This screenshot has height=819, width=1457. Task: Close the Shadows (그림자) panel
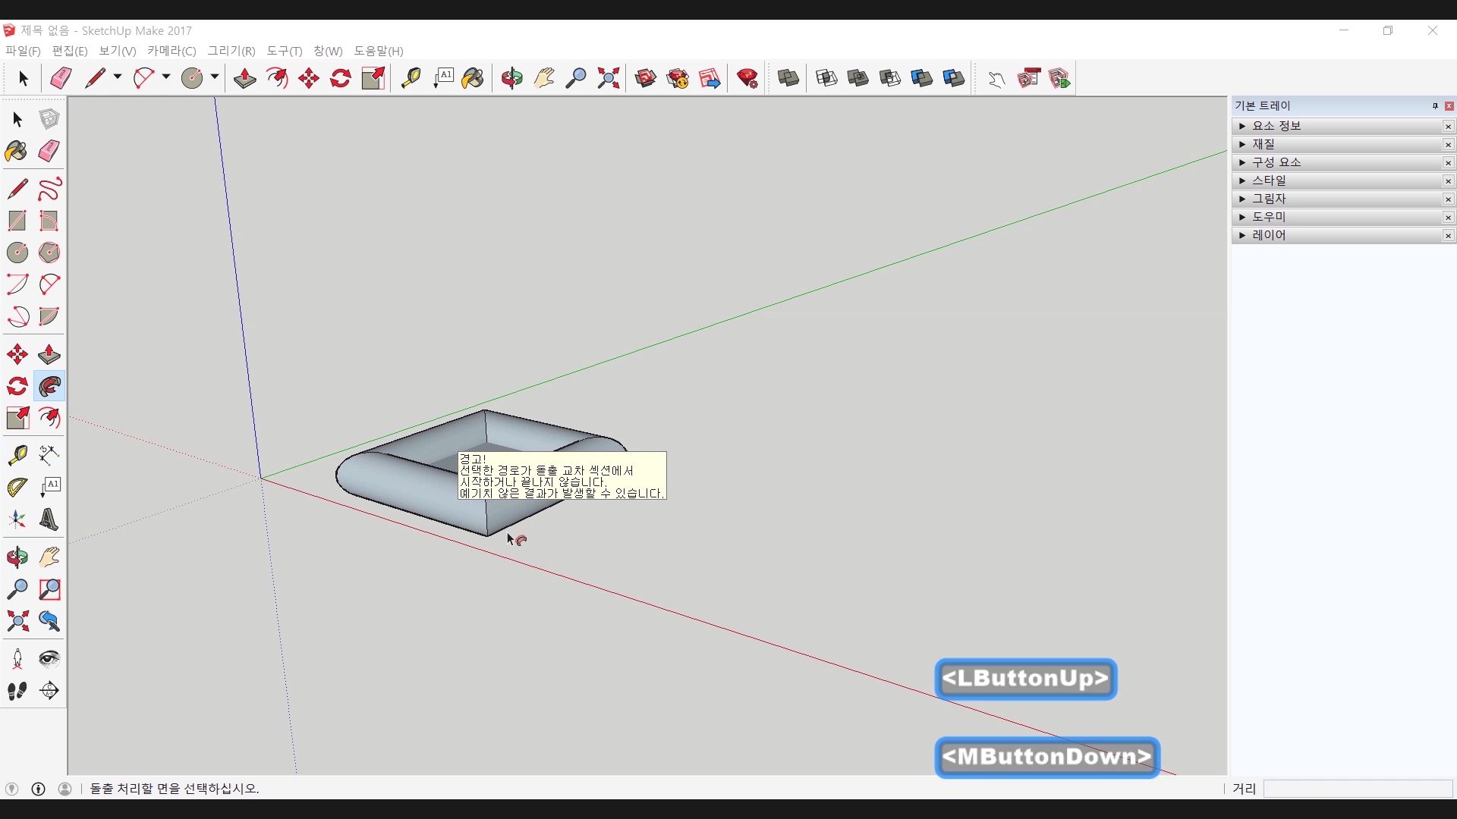(x=1448, y=199)
